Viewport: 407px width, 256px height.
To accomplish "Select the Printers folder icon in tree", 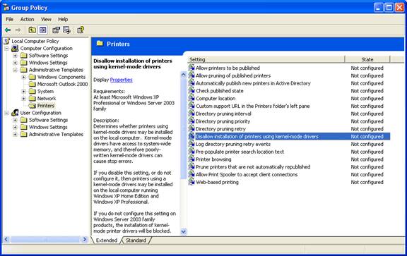I will pos(33,106).
